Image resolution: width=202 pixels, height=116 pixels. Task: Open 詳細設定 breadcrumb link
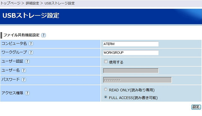(x=33, y=3)
